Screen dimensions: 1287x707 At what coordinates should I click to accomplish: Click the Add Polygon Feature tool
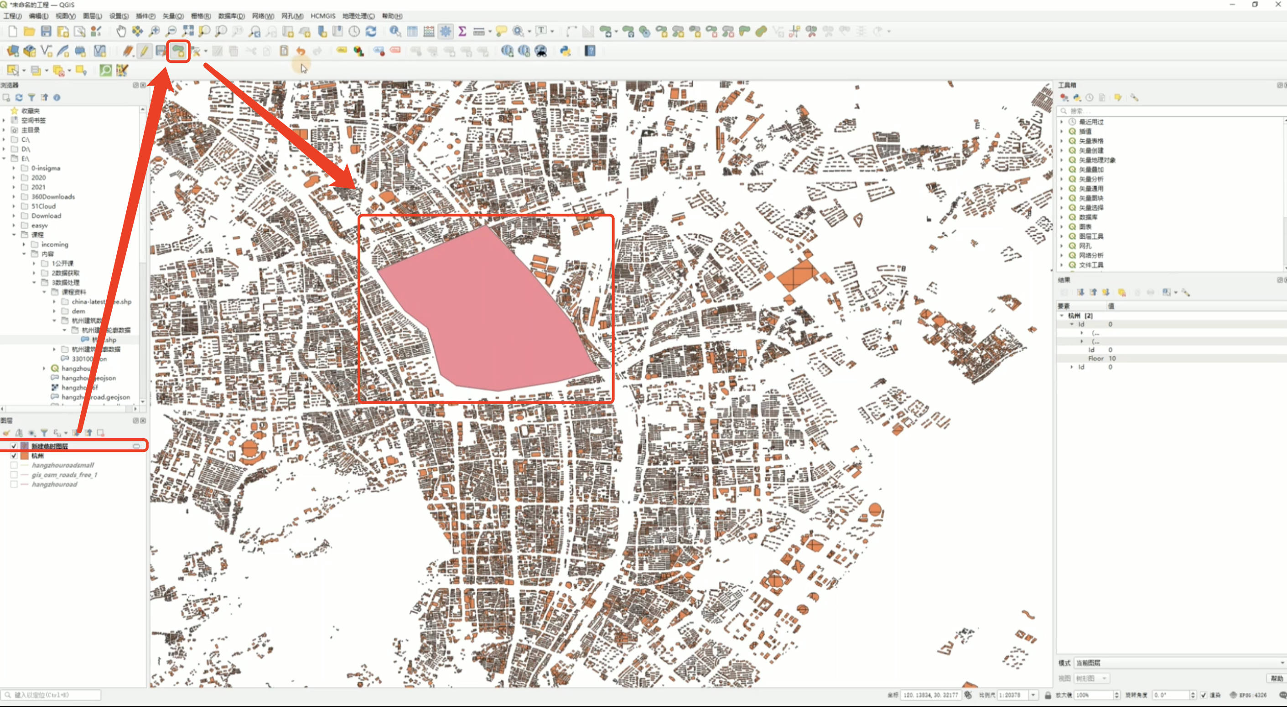pos(178,51)
